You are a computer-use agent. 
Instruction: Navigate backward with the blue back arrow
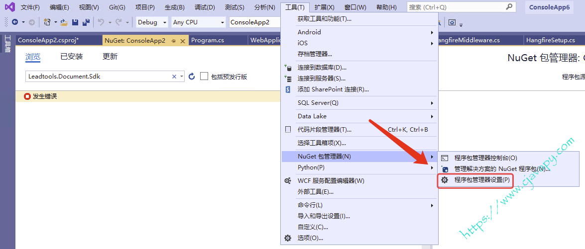15,22
